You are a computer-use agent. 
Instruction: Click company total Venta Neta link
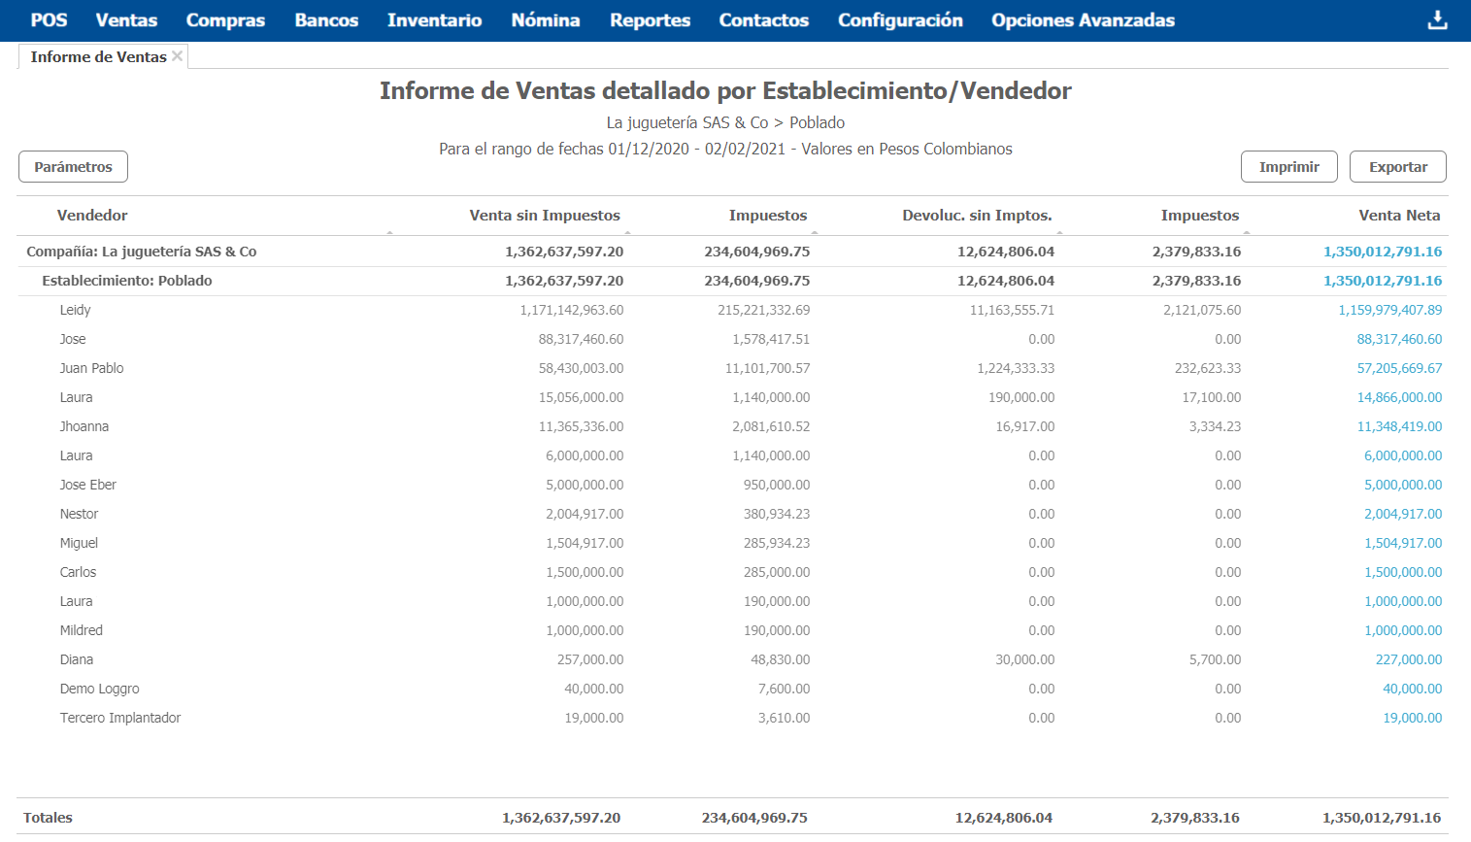(1382, 252)
